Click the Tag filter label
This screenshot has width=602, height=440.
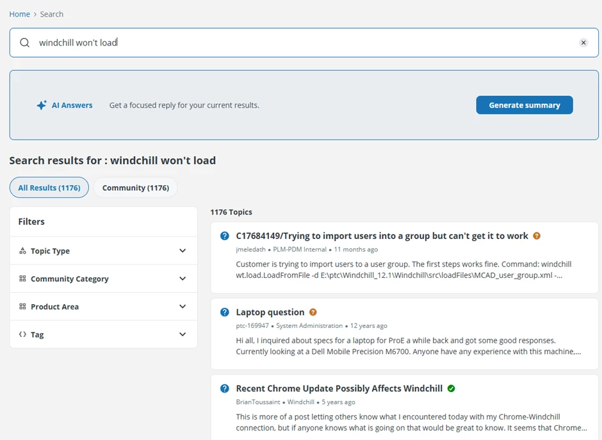(x=37, y=335)
